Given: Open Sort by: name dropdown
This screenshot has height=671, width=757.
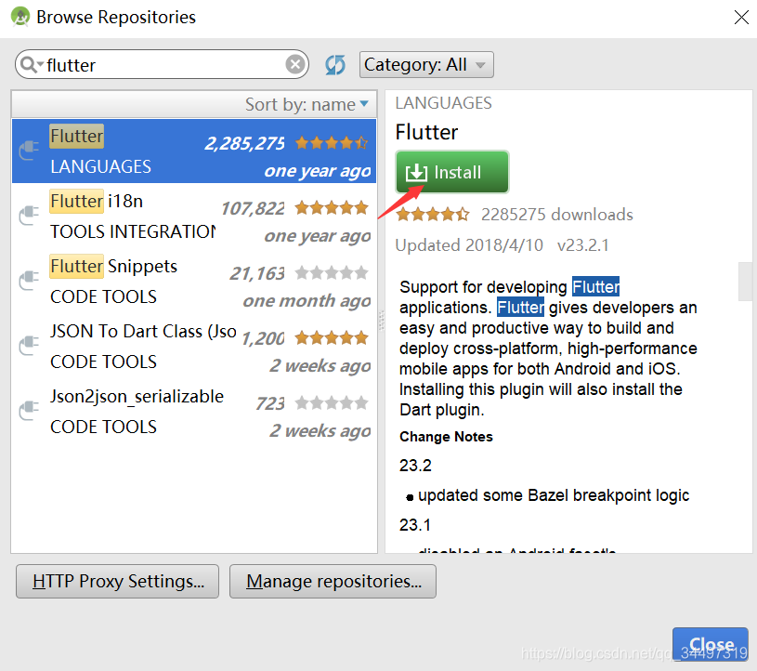Looking at the screenshot, I should click(x=307, y=104).
